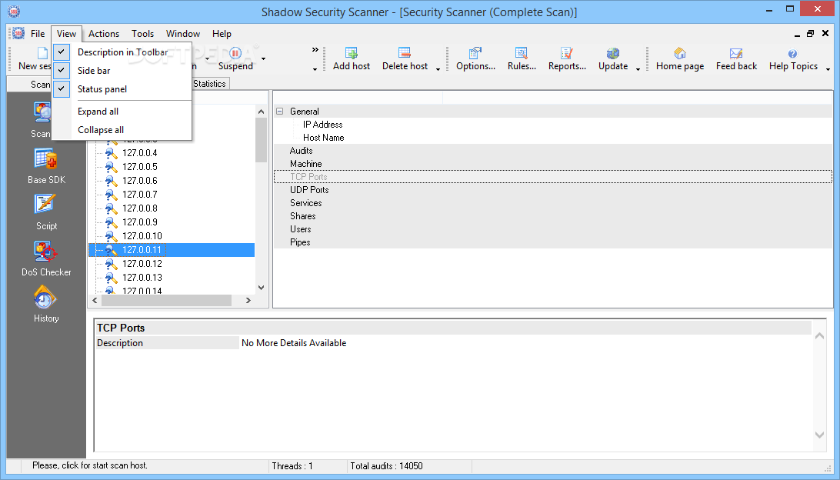Viewport: 840px width, 480px height.
Task: Select the Scanner sidebar icon
Action: click(x=43, y=113)
